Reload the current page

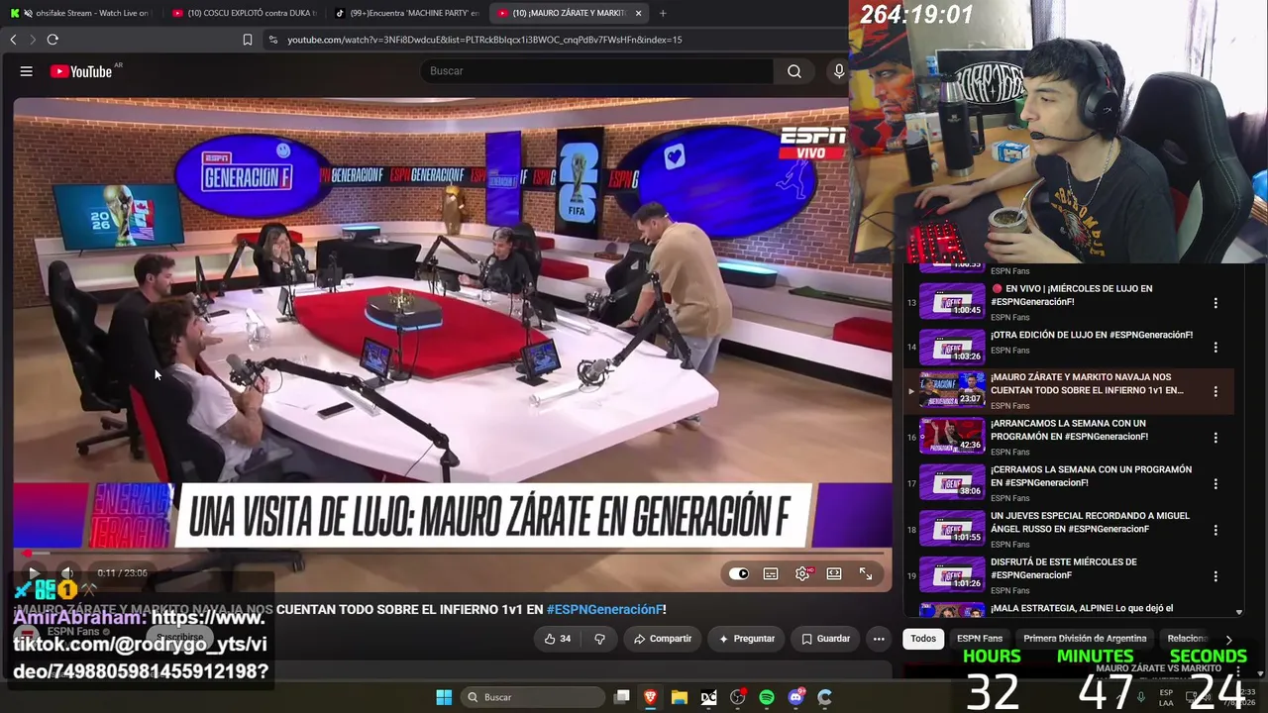click(53, 40)
